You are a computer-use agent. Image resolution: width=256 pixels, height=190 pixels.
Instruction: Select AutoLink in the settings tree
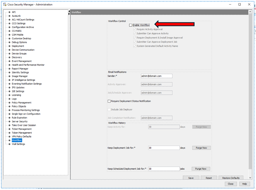pyautogui.click(x=16, y=16)
